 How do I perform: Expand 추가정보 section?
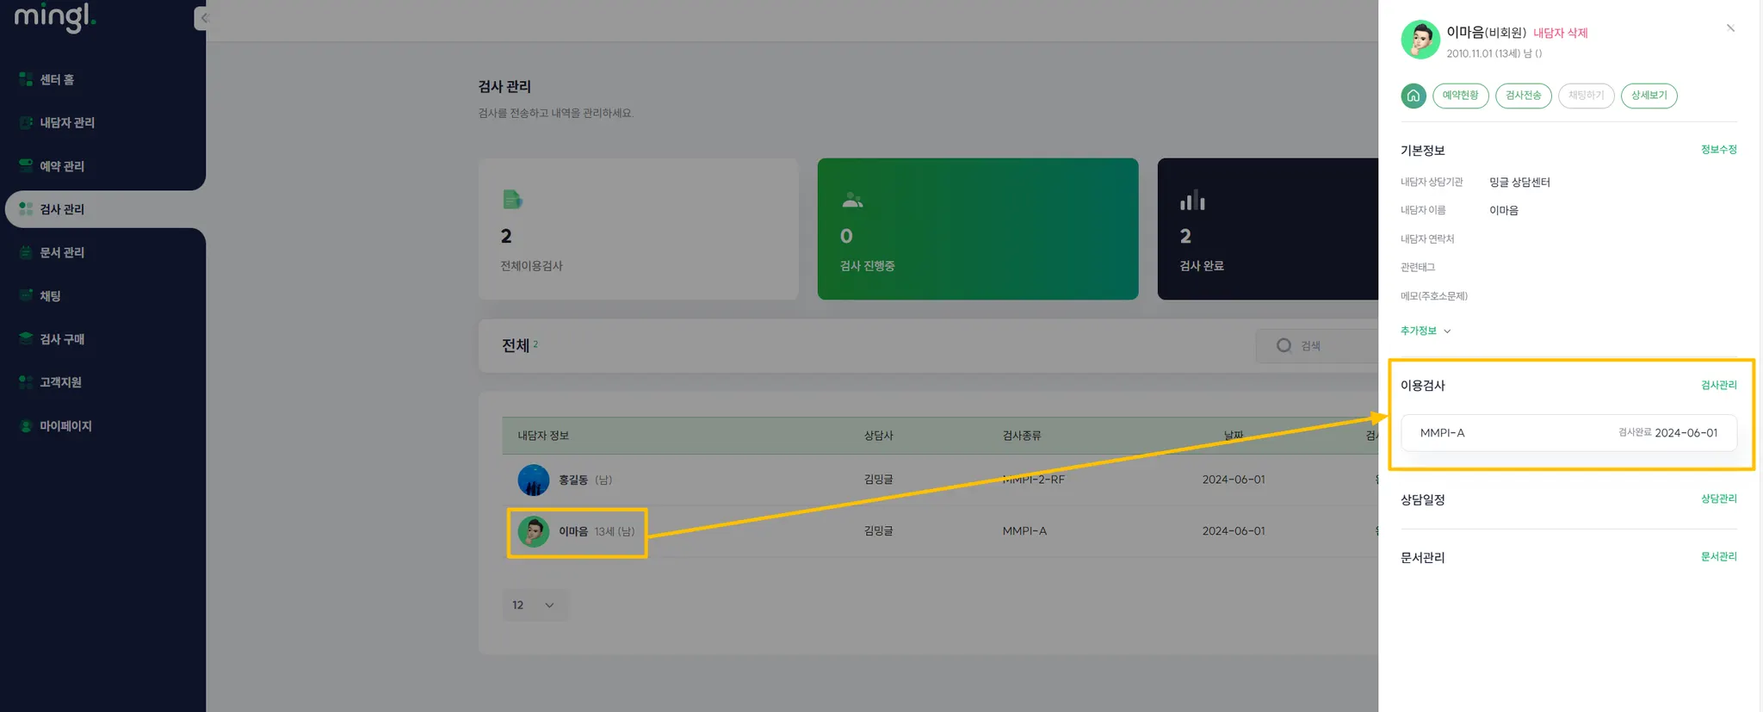(x=1426, y=331)
